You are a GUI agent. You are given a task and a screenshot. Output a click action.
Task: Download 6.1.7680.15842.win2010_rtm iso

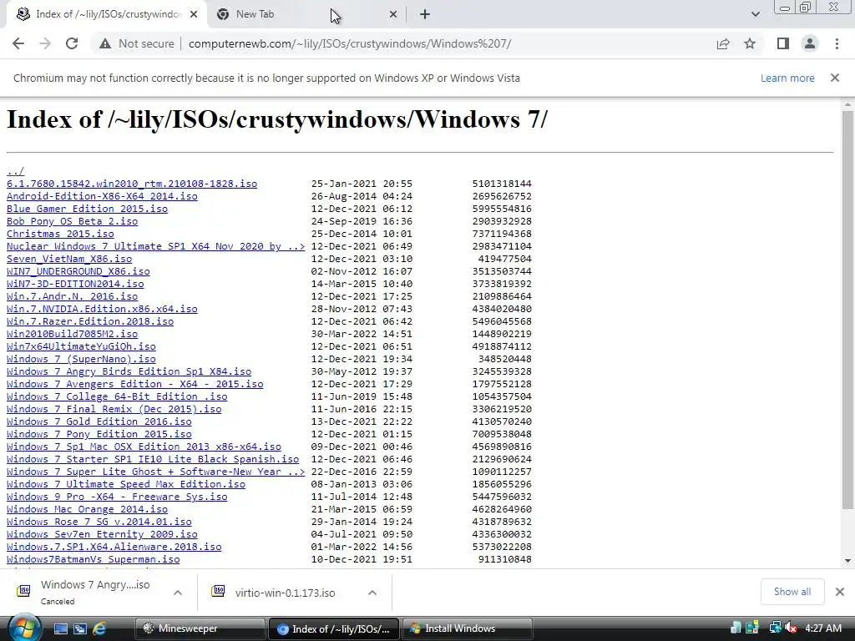click(132, 184)
